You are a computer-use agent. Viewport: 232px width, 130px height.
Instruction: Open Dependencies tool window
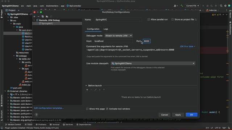tap(84, 125)
